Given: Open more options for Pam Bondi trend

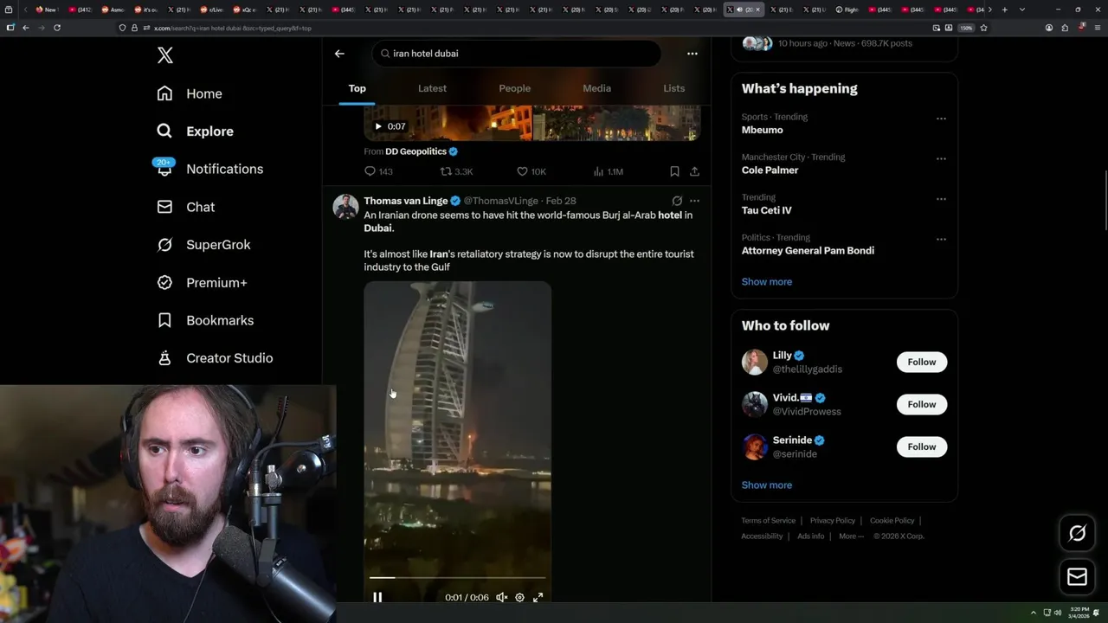Looking at the screenshot, I should coord(941,239).
